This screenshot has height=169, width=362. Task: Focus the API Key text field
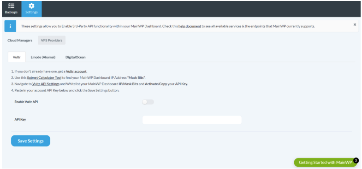[x=192, y=120]
